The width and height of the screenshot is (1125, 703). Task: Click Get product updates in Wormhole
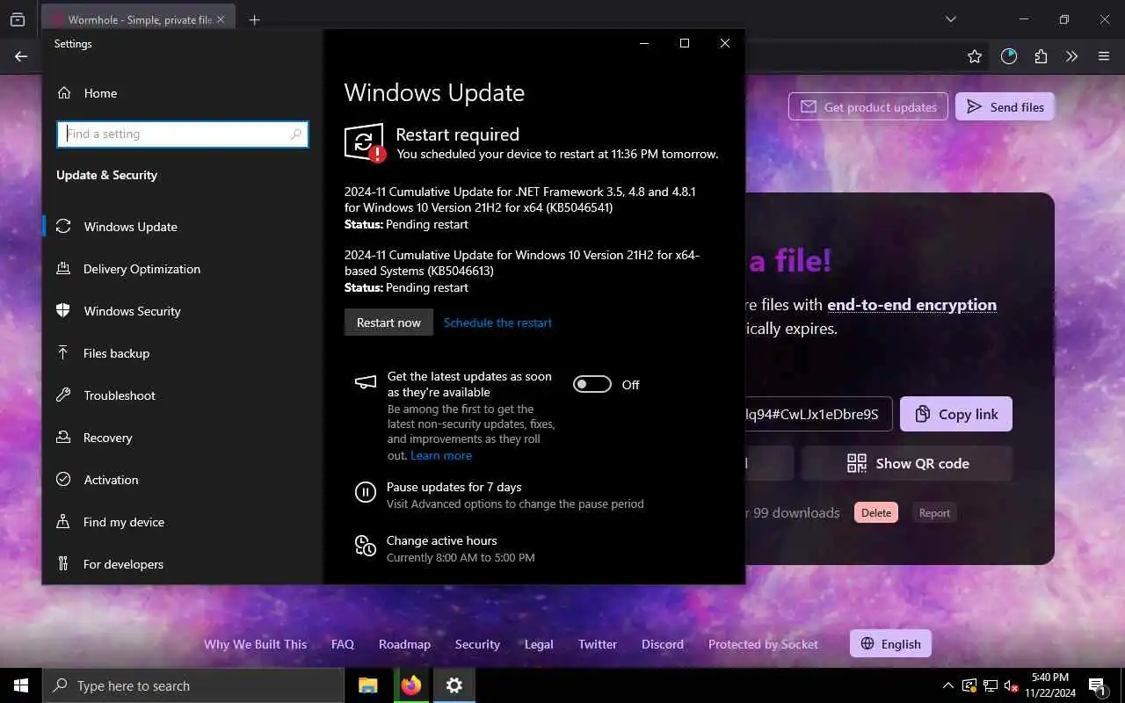868,107
